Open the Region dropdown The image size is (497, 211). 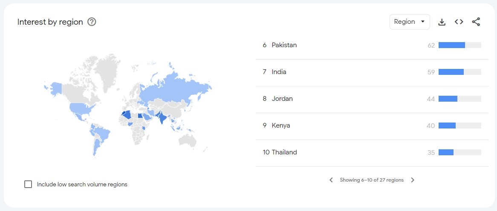click(410, 22)
